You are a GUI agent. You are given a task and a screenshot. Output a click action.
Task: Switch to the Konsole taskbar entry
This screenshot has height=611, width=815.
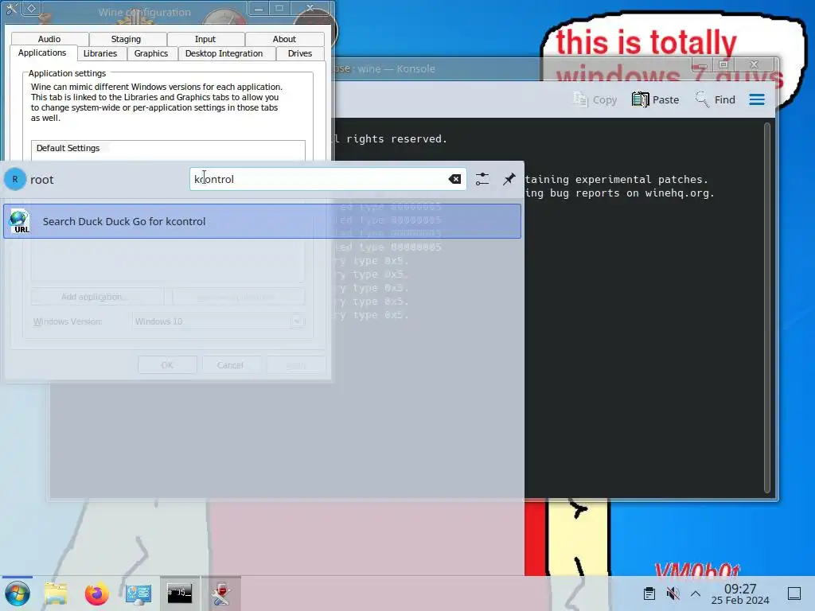coord(179,593)
